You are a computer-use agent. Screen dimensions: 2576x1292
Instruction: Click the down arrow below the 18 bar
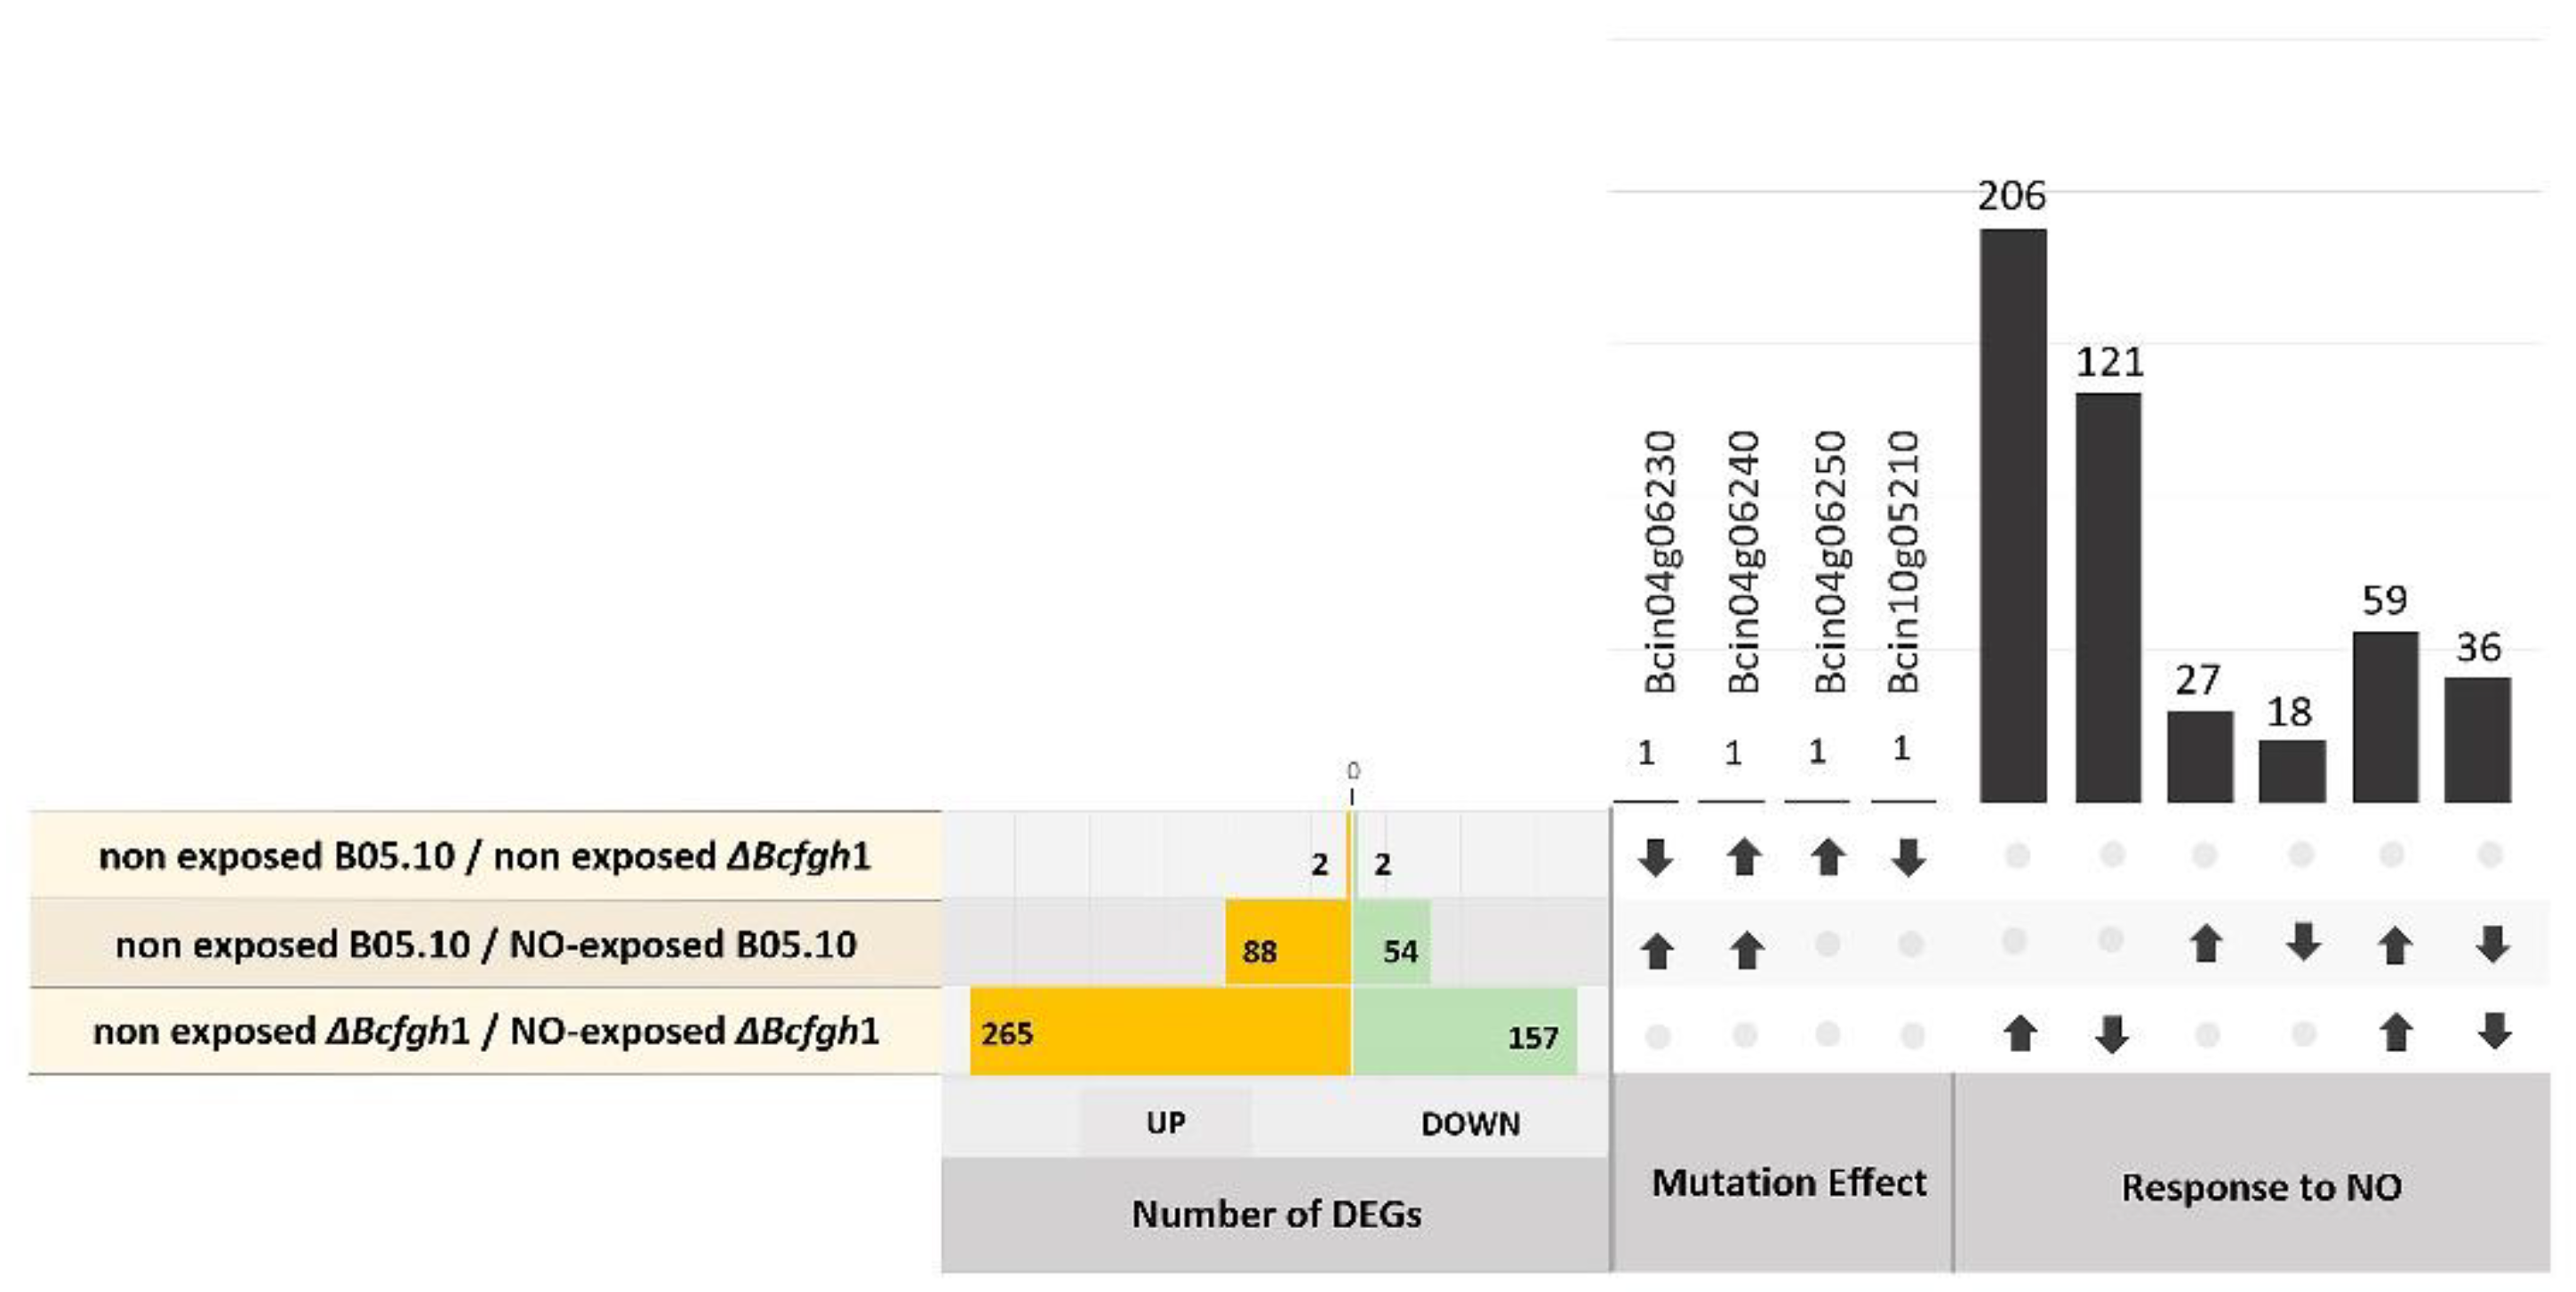[2303, 942]
